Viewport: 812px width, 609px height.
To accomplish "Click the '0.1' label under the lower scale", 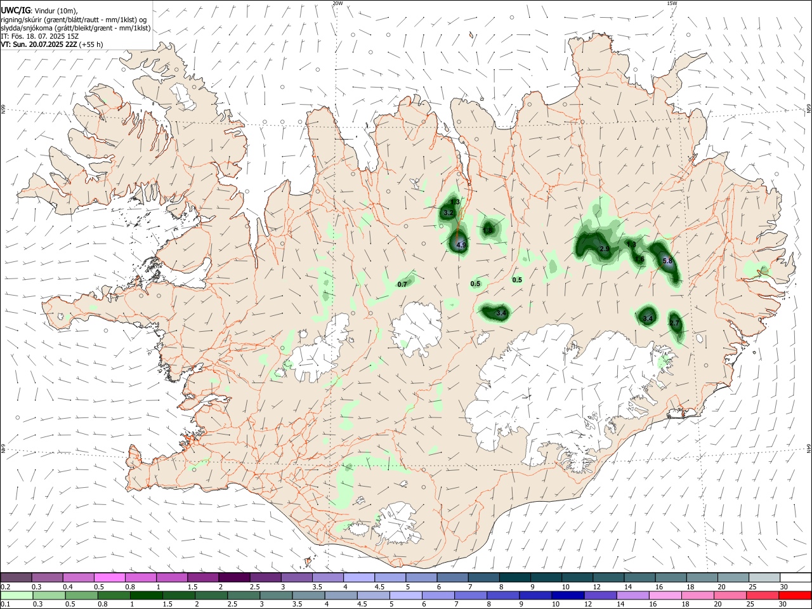I will pos(4,605).
